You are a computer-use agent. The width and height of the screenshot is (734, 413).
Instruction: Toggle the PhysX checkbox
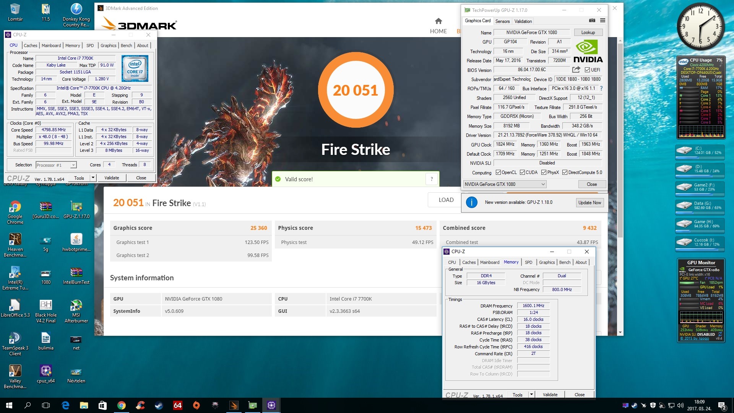[544, 172]
